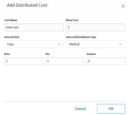Confirm the dialog with OK

(x=111, y=109)
